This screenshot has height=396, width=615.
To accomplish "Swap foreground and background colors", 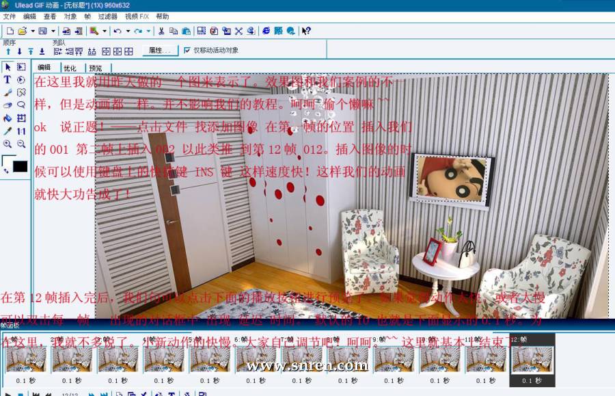I will (x=6, y=171).
